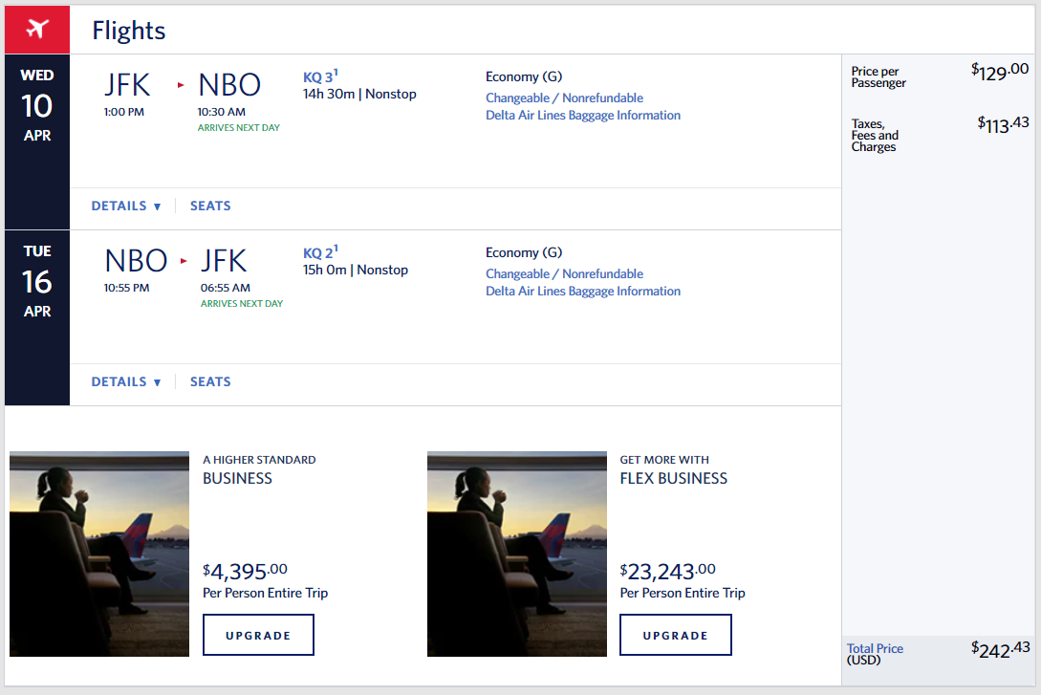Open Delta baggage information for outbound flight
Image resolution: width=1041 pixels, height=695 pixels.
click(583, 115)
